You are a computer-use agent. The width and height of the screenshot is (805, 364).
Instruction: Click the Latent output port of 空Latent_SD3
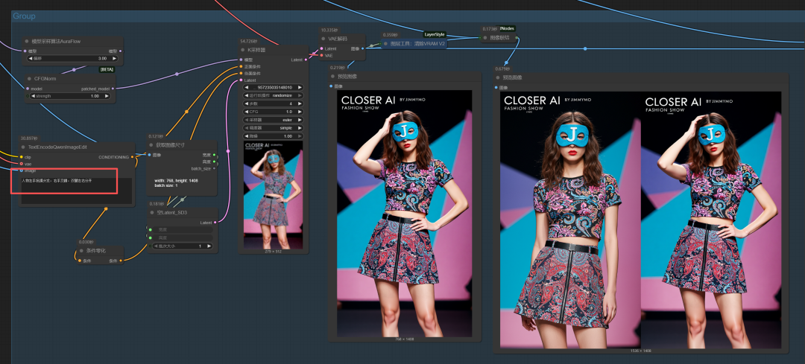pos(215,223)
